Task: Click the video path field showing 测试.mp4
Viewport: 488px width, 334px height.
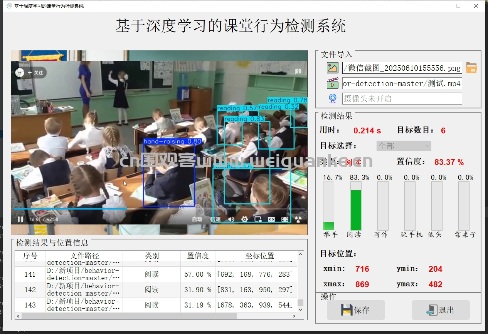Action: point(402,83)
